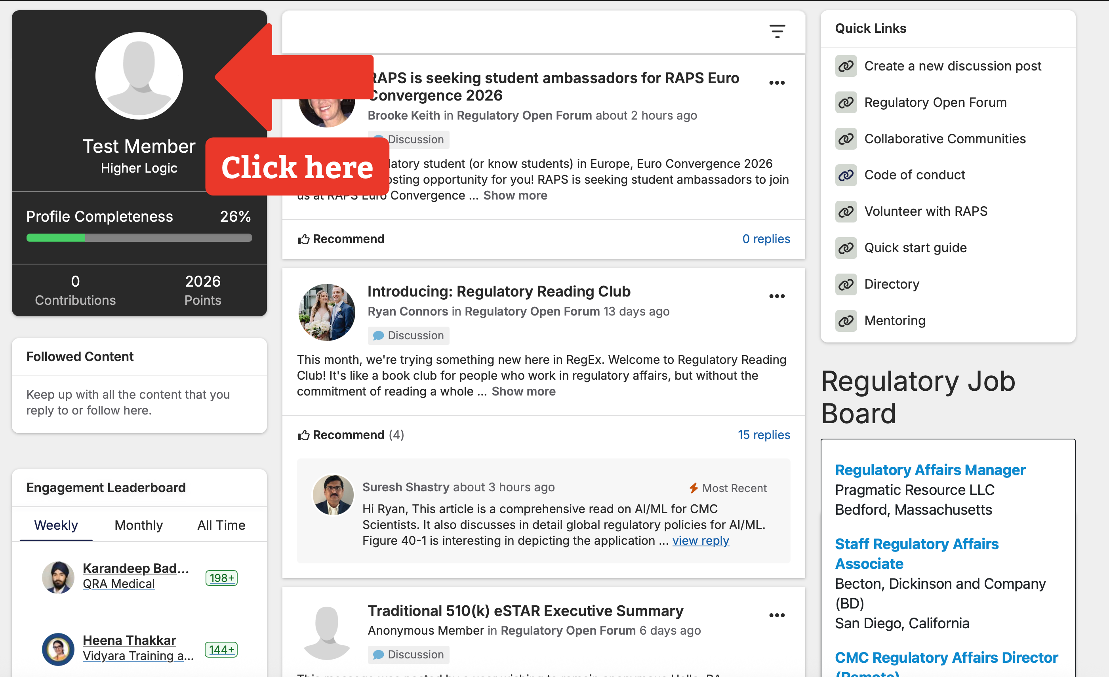1109x677 pixels.
Task: Switch leaderboard to the Monthly tab
Action: click(139, 525)
